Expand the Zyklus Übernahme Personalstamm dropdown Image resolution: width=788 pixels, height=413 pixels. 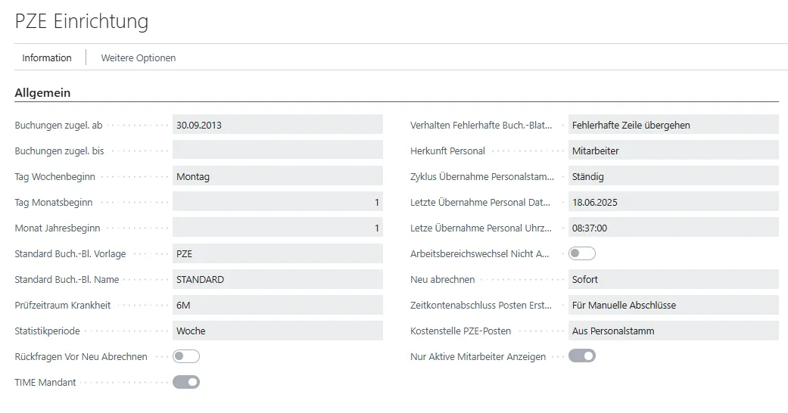pos(672,176)
